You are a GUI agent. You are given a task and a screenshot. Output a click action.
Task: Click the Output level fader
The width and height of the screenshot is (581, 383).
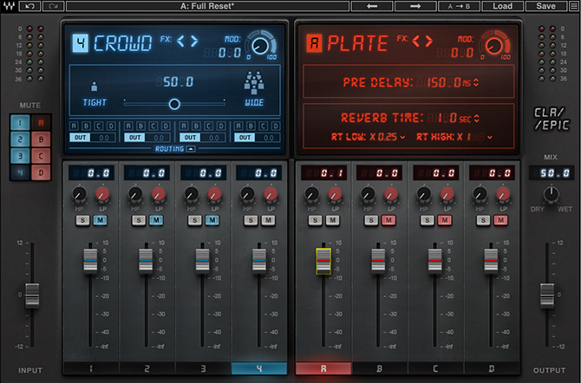[x=547, y=295]
